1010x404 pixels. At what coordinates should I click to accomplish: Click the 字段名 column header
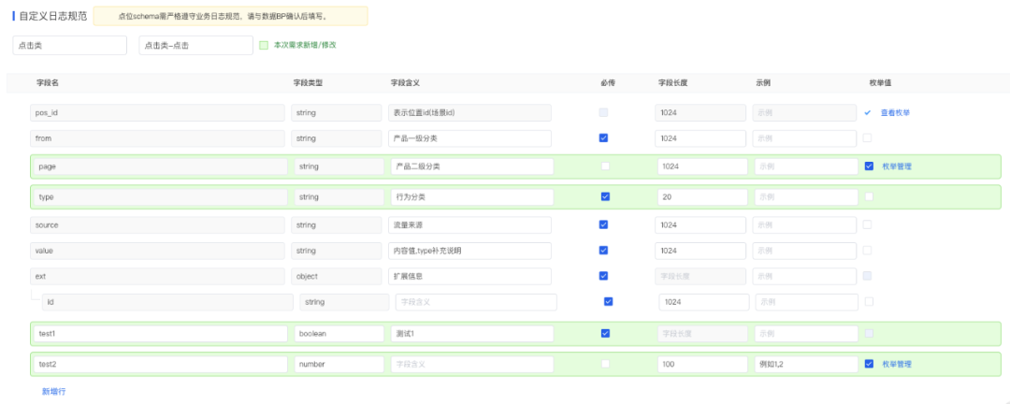pos(48,82)
